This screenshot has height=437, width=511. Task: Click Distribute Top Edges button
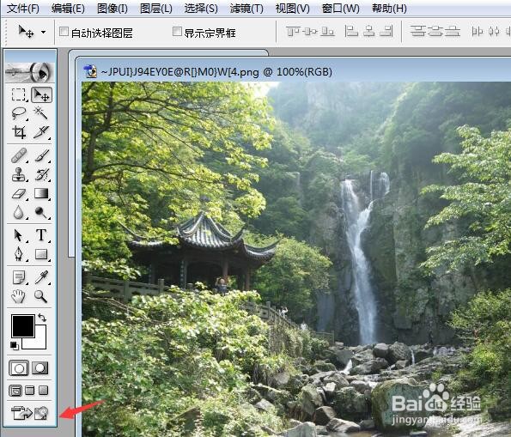417,32
